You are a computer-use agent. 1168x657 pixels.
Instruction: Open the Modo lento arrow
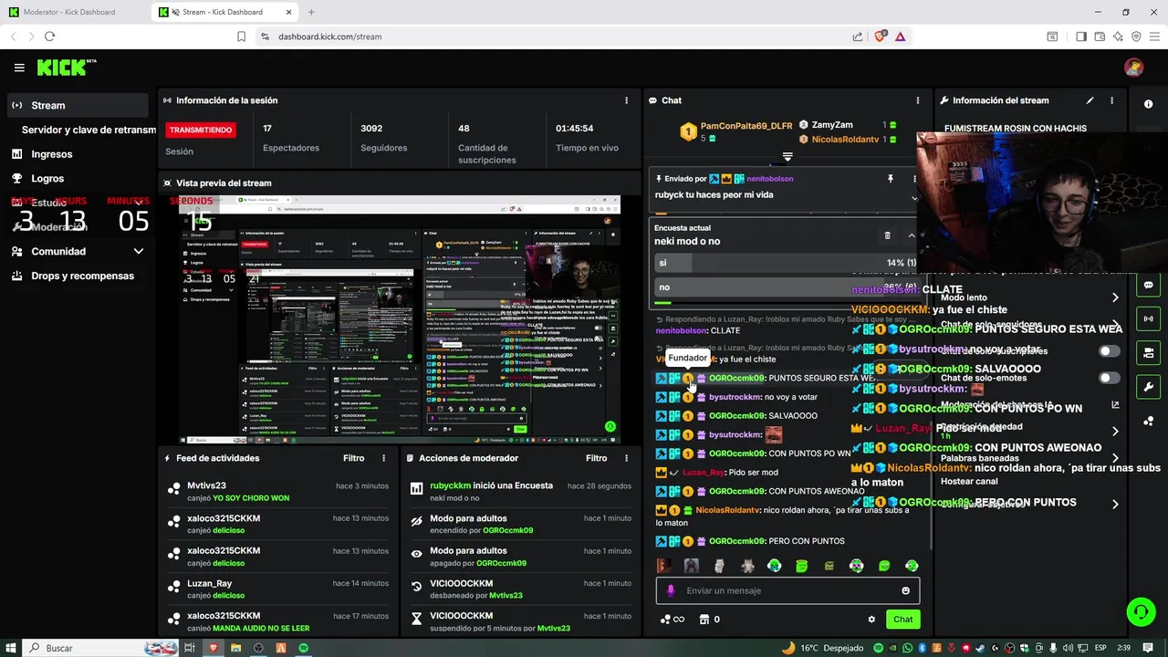[x=1114, y=297]
